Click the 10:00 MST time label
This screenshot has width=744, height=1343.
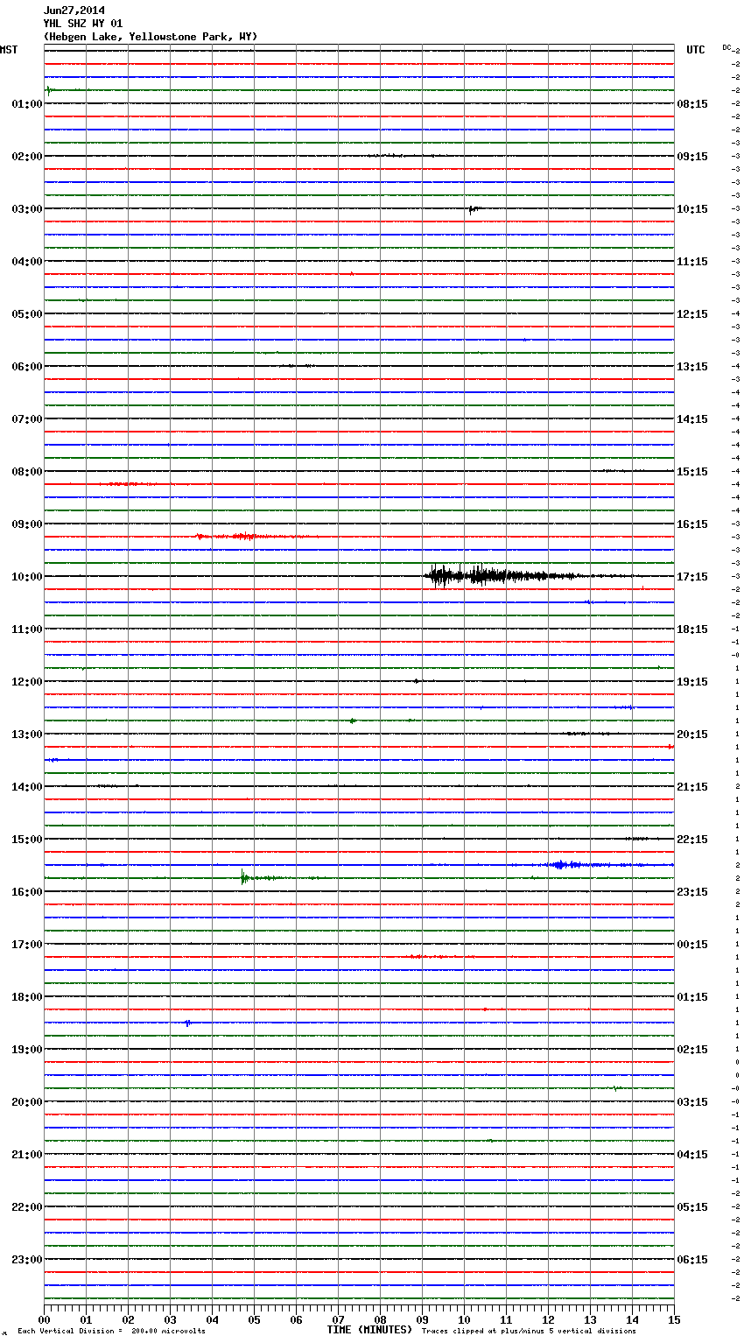pos(27,577)
